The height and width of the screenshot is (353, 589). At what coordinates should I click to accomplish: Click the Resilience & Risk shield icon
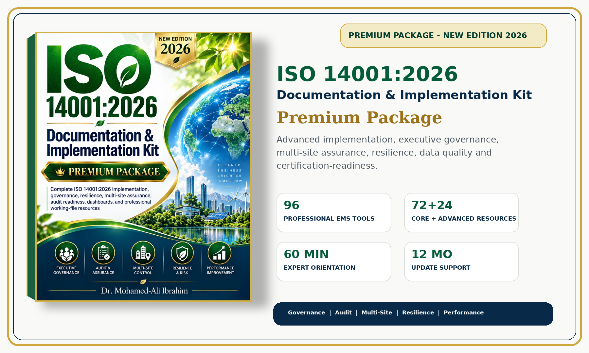coord(182,253)
